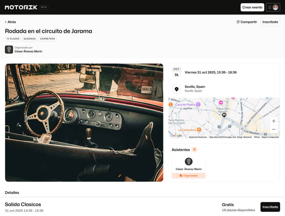Click the Compartir share icon
285x216 pixels.
[x=238, y=22]
